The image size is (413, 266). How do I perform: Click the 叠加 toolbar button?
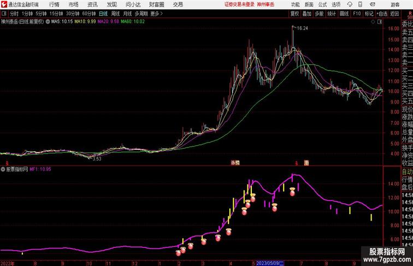(306, 14)
